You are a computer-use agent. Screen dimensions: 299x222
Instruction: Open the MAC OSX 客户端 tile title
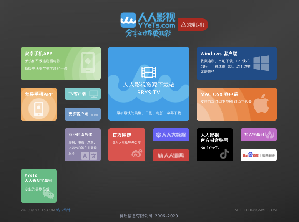pos(219,94)
